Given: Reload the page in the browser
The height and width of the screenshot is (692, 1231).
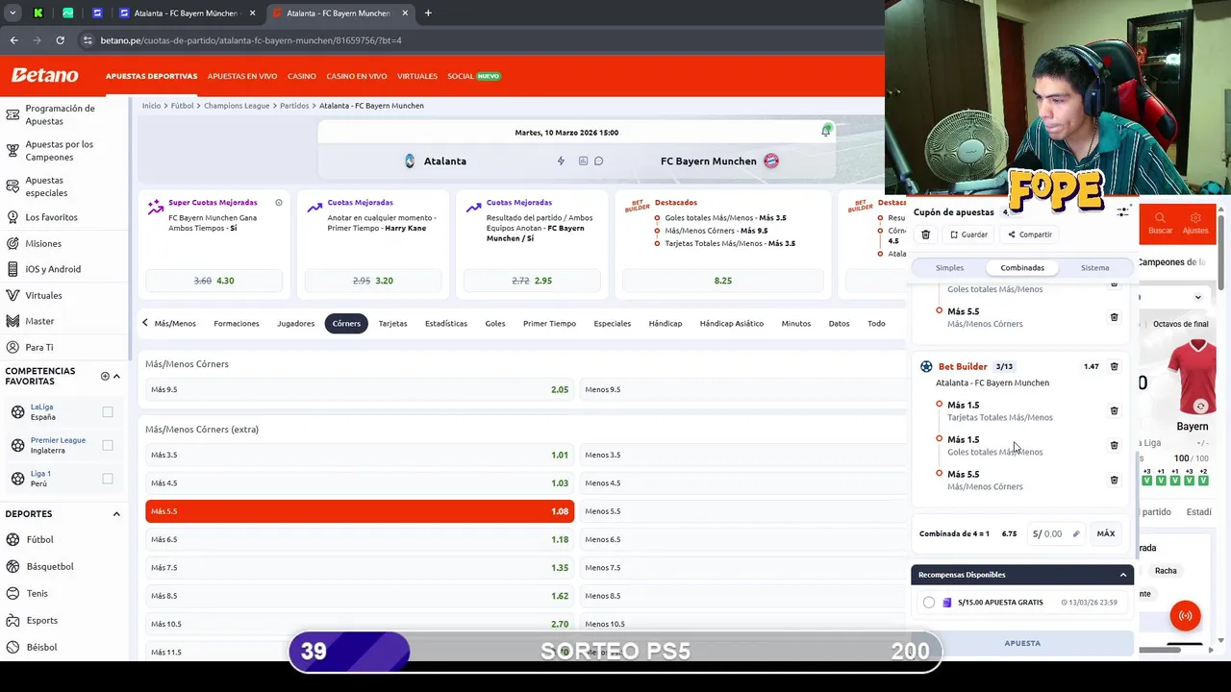Looking at the screenshot, I should [x=60, y=40].
